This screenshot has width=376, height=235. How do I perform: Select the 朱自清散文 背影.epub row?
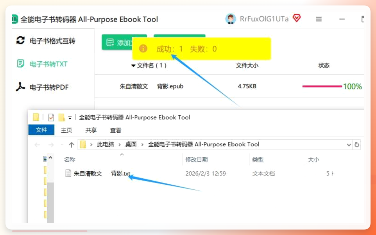229,86
